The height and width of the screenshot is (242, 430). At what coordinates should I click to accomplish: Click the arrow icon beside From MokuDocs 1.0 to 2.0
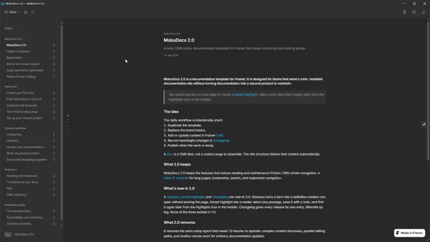pyautogui.click(x=54, y=99)
